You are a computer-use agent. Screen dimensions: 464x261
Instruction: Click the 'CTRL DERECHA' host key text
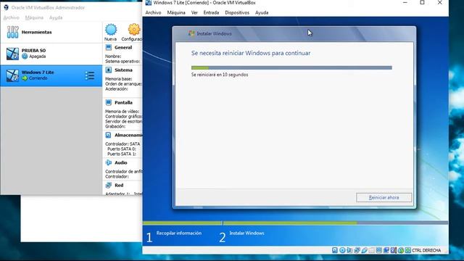[x=426, y=250]
